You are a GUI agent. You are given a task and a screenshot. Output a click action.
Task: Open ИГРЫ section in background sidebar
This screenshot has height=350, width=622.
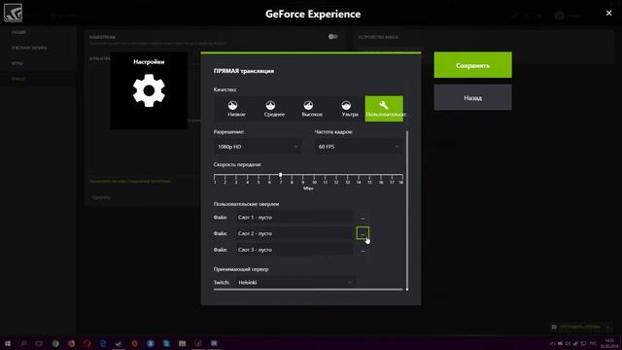(17, 63)
